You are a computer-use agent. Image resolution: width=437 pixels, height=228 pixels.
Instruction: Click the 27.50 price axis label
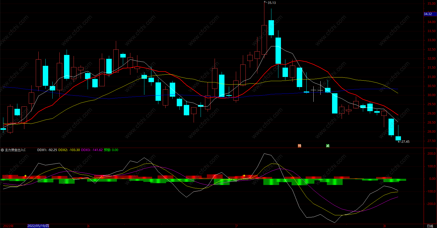click(x=431, y=141)
